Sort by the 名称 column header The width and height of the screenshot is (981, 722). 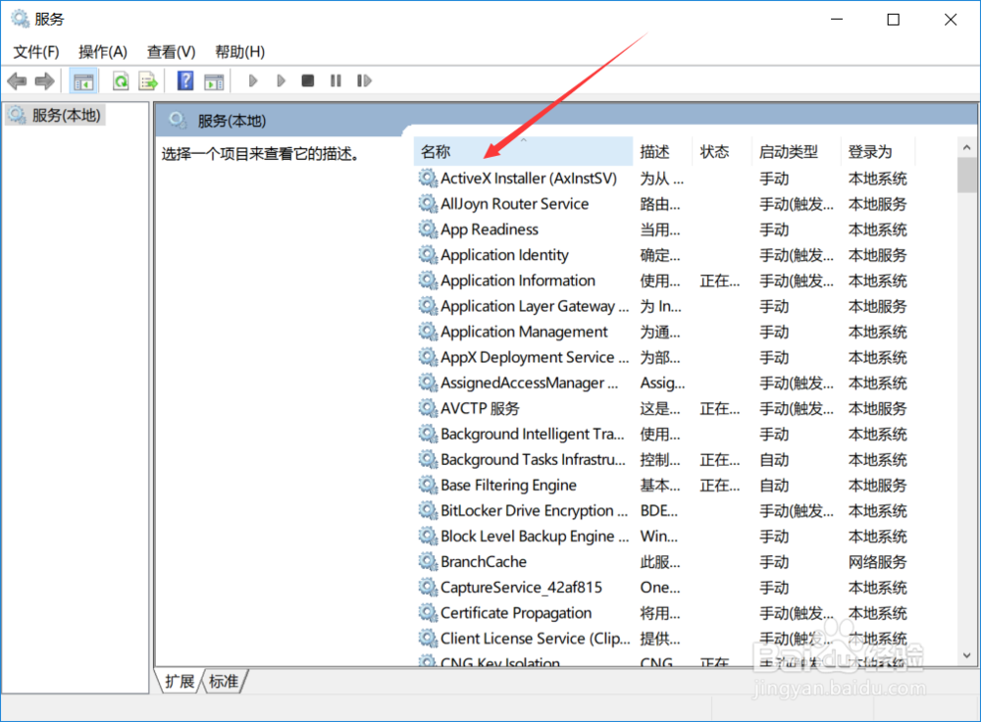point(523,151)
